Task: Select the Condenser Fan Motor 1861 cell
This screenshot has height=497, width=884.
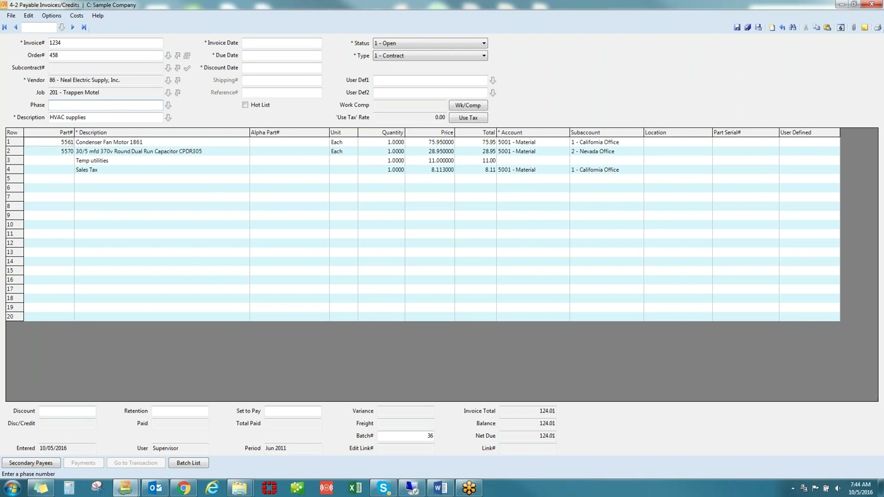Action: 162,142
